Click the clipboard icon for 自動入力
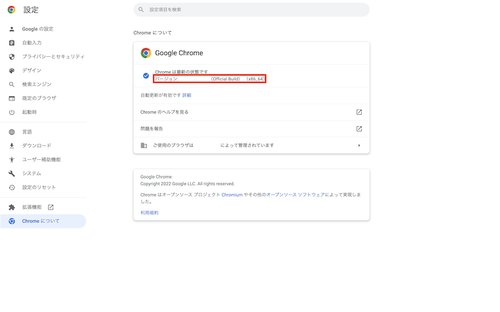 12,42
